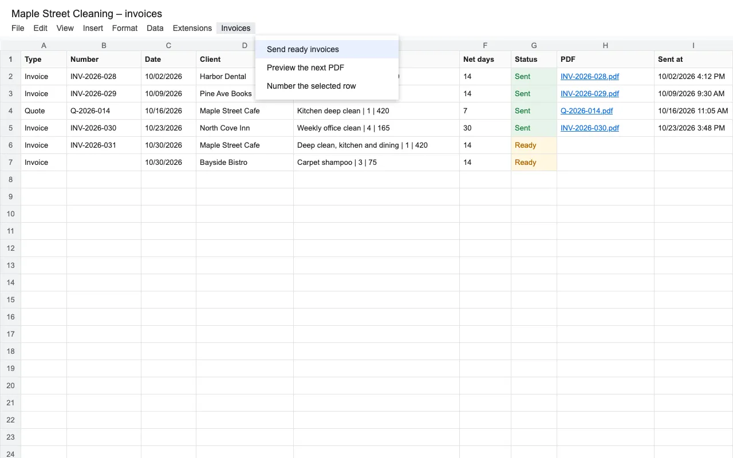Open the Data menu
733x458 pixels.
point(155,28)
